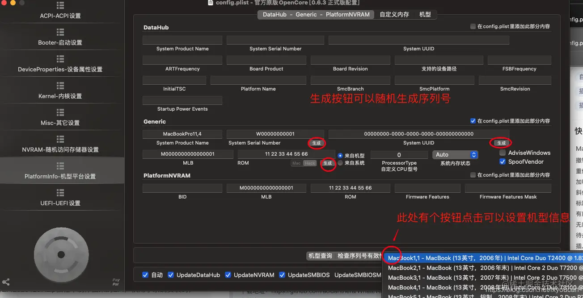Edit the ProcessorType custom CPU field
Image resolution: width=583 pixels, height=298 pixels.
point(399,154)
